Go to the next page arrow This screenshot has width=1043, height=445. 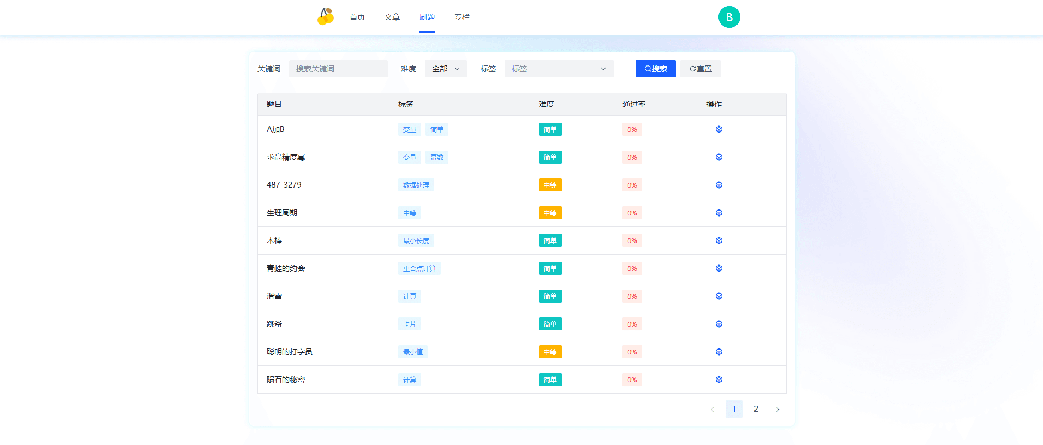click(778, 409)
